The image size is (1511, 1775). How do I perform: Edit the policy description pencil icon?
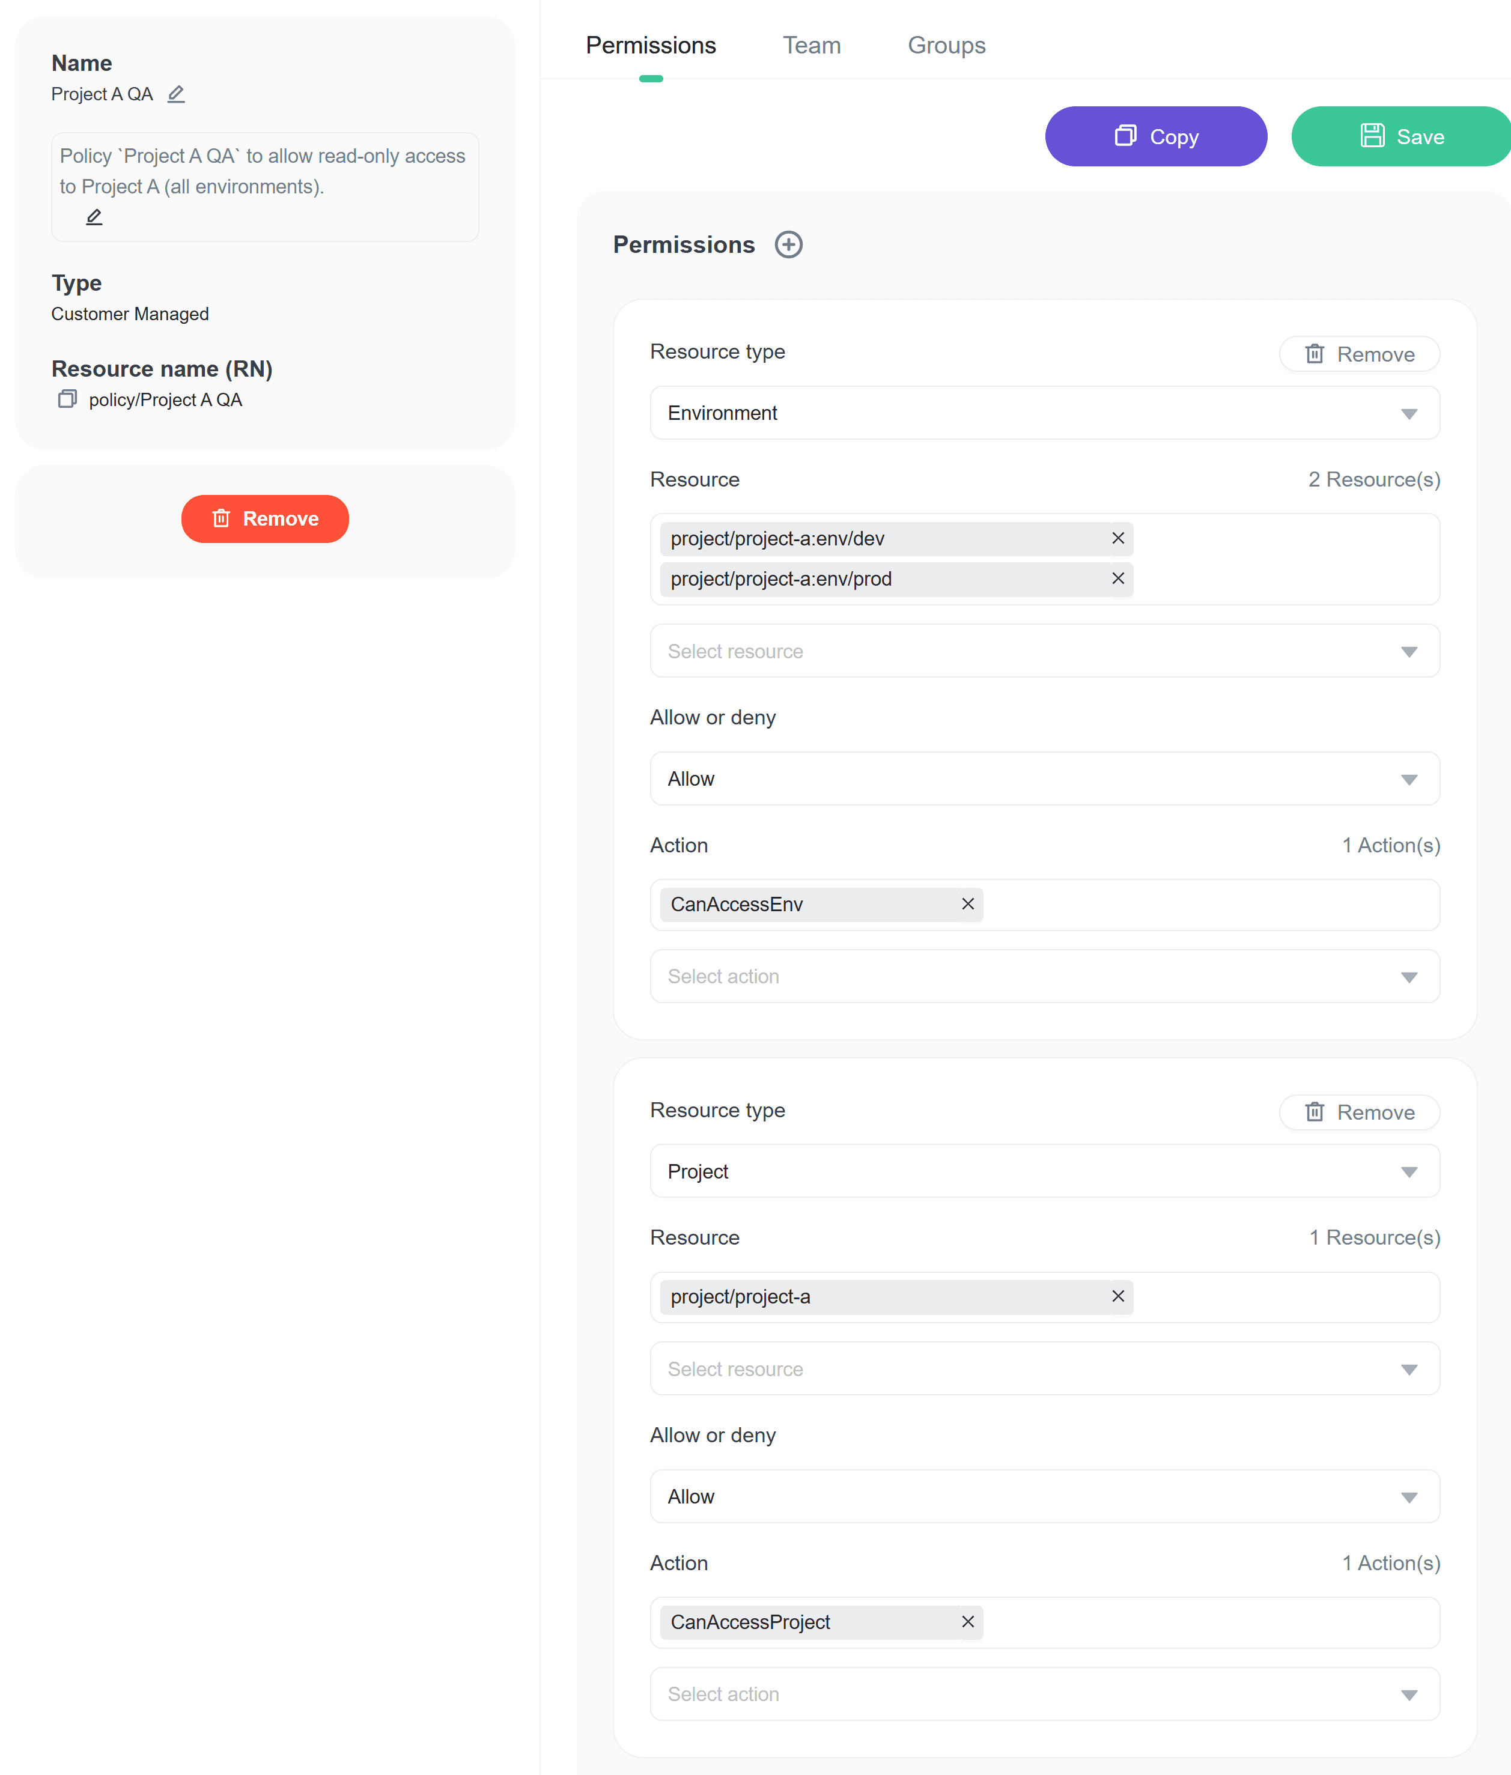pos(94,217)
